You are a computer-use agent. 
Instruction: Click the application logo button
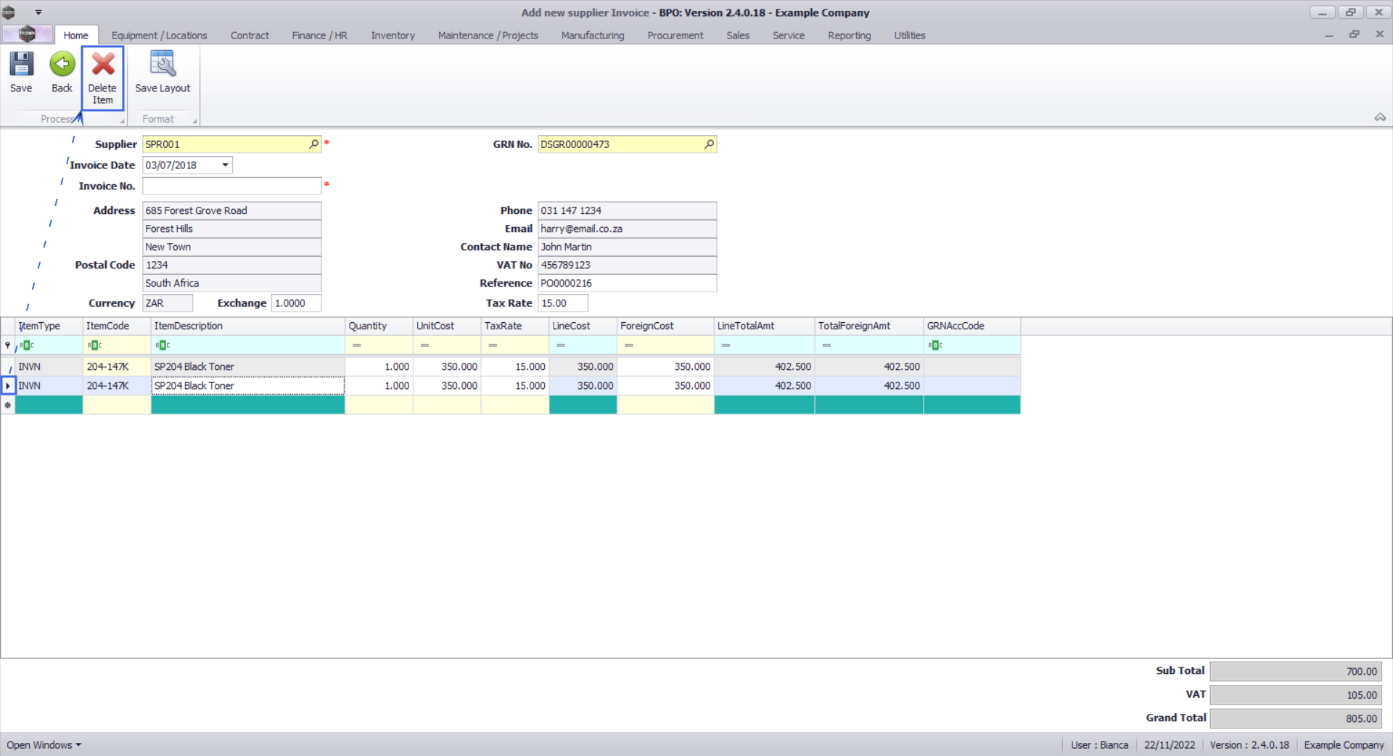pyautogui.click(x=28, y=34)
